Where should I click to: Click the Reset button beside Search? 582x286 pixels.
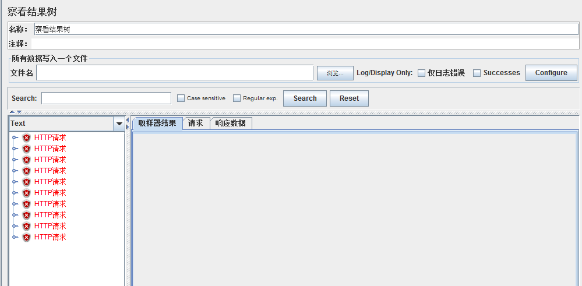tap(349, 98)
